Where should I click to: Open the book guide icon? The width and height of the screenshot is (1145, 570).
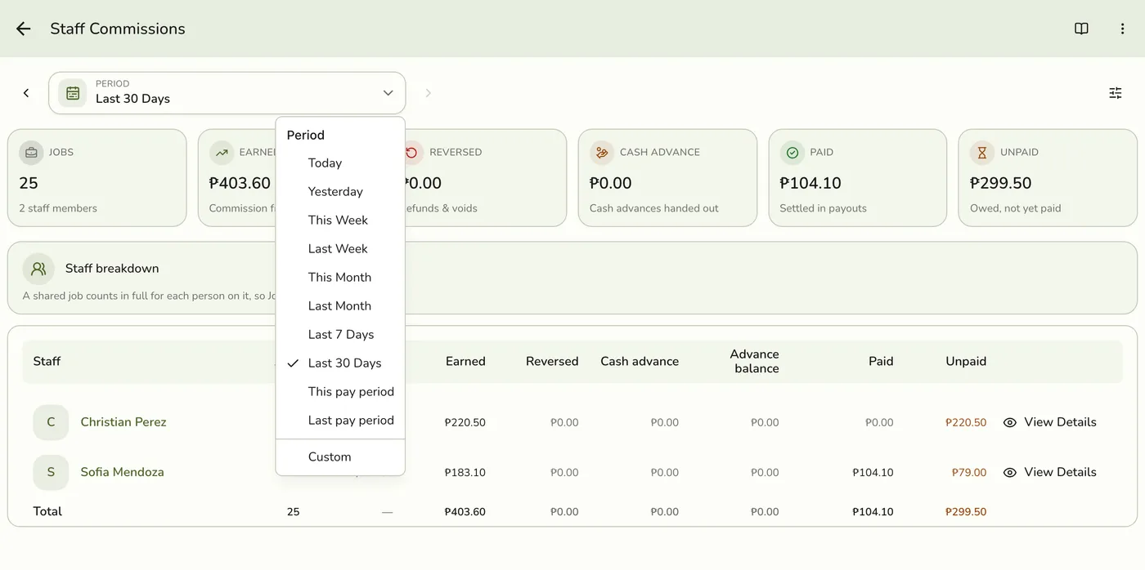[1081, 29]
